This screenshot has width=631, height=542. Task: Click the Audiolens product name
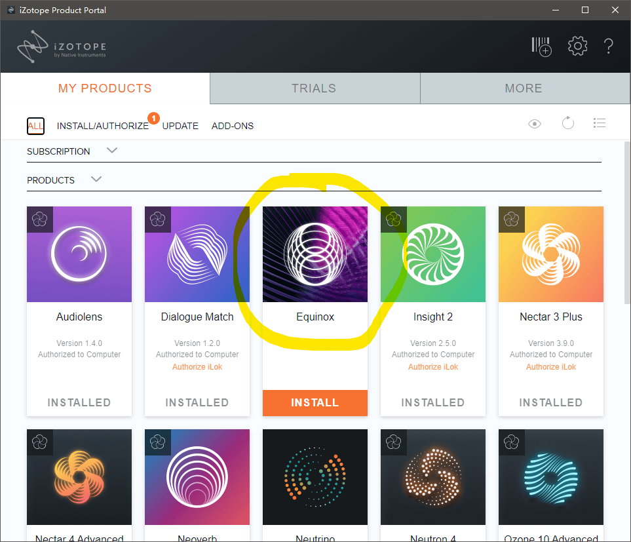point(79,317)
